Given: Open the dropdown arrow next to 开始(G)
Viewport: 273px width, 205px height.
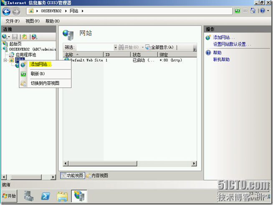Looking at the screenshot, I should tap(143, 47).
